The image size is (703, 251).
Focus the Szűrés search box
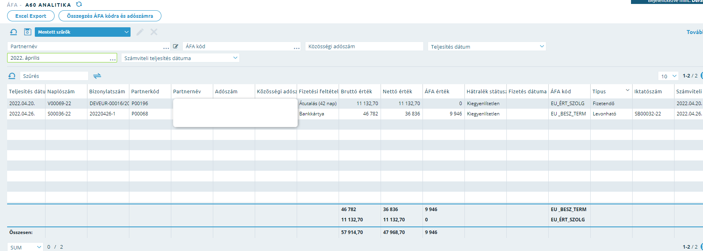point(54,76)
